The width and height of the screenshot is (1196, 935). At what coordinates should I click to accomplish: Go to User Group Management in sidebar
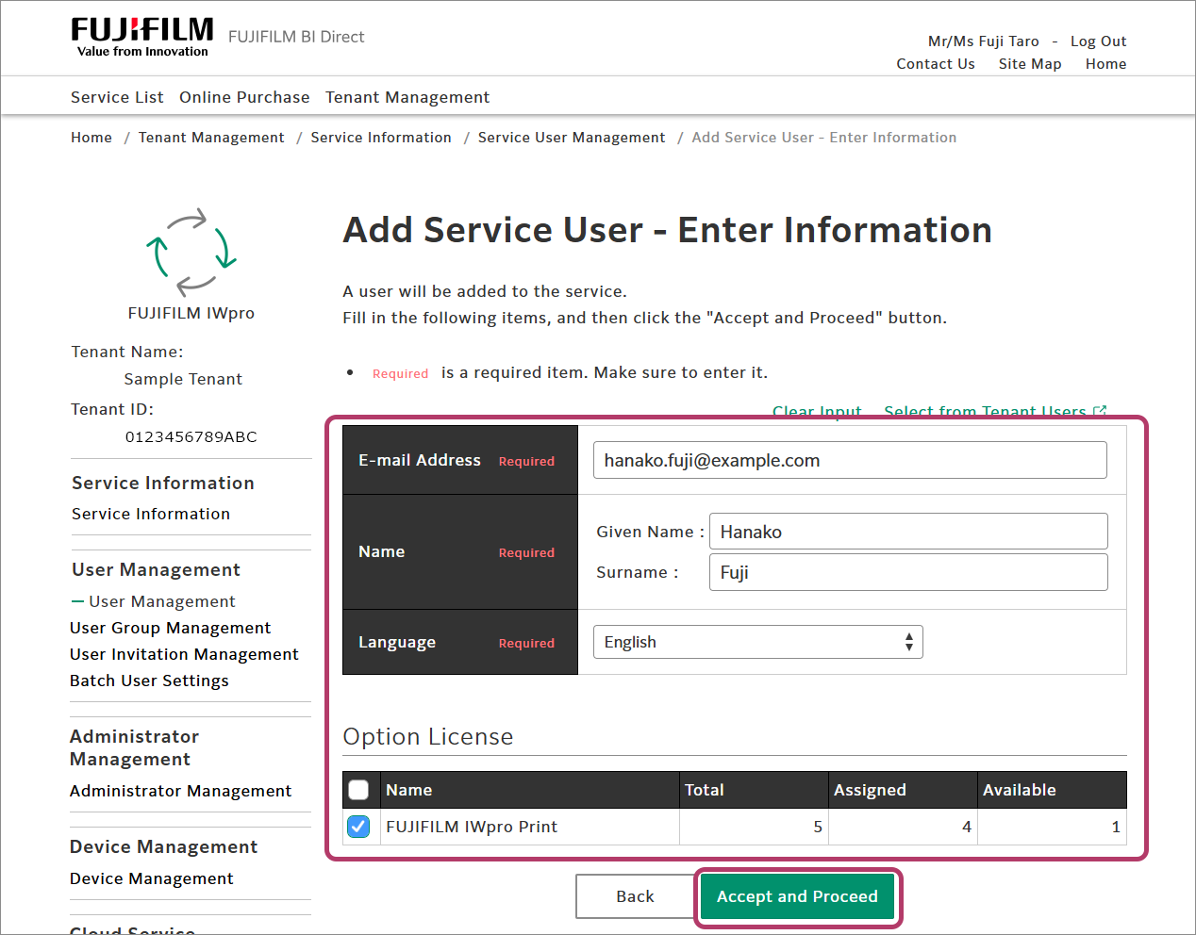click(171, 628)
